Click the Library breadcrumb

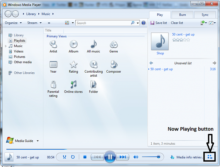[31, 14]
